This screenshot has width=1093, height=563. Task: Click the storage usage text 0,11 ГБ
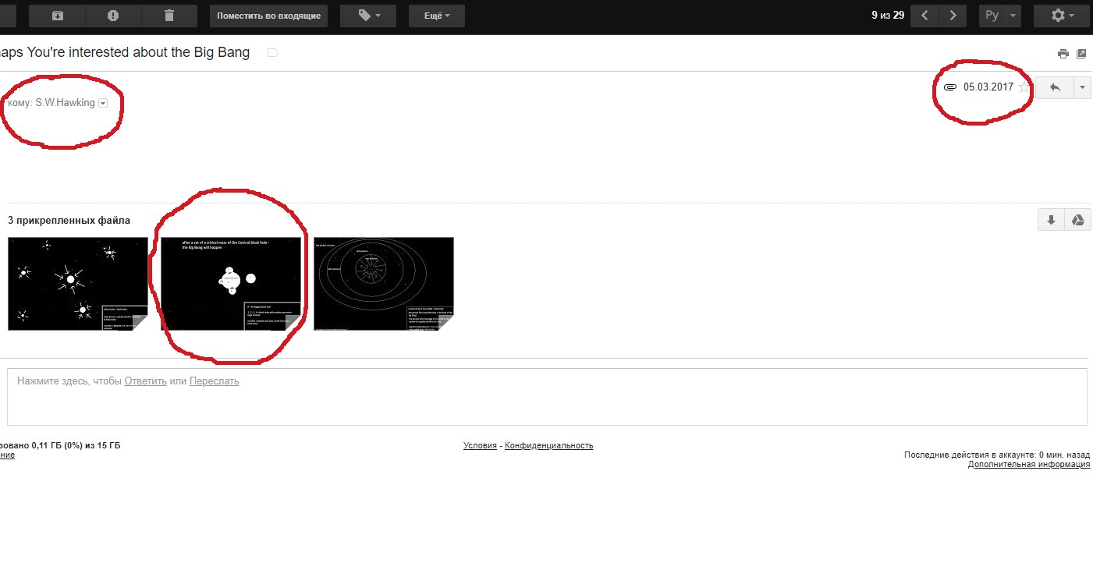[60, 446]
